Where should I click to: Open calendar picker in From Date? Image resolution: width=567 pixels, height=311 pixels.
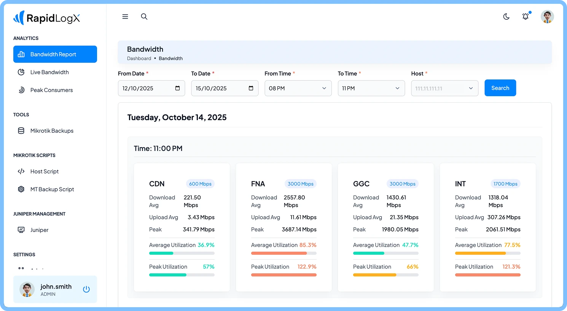coord(177,88)
